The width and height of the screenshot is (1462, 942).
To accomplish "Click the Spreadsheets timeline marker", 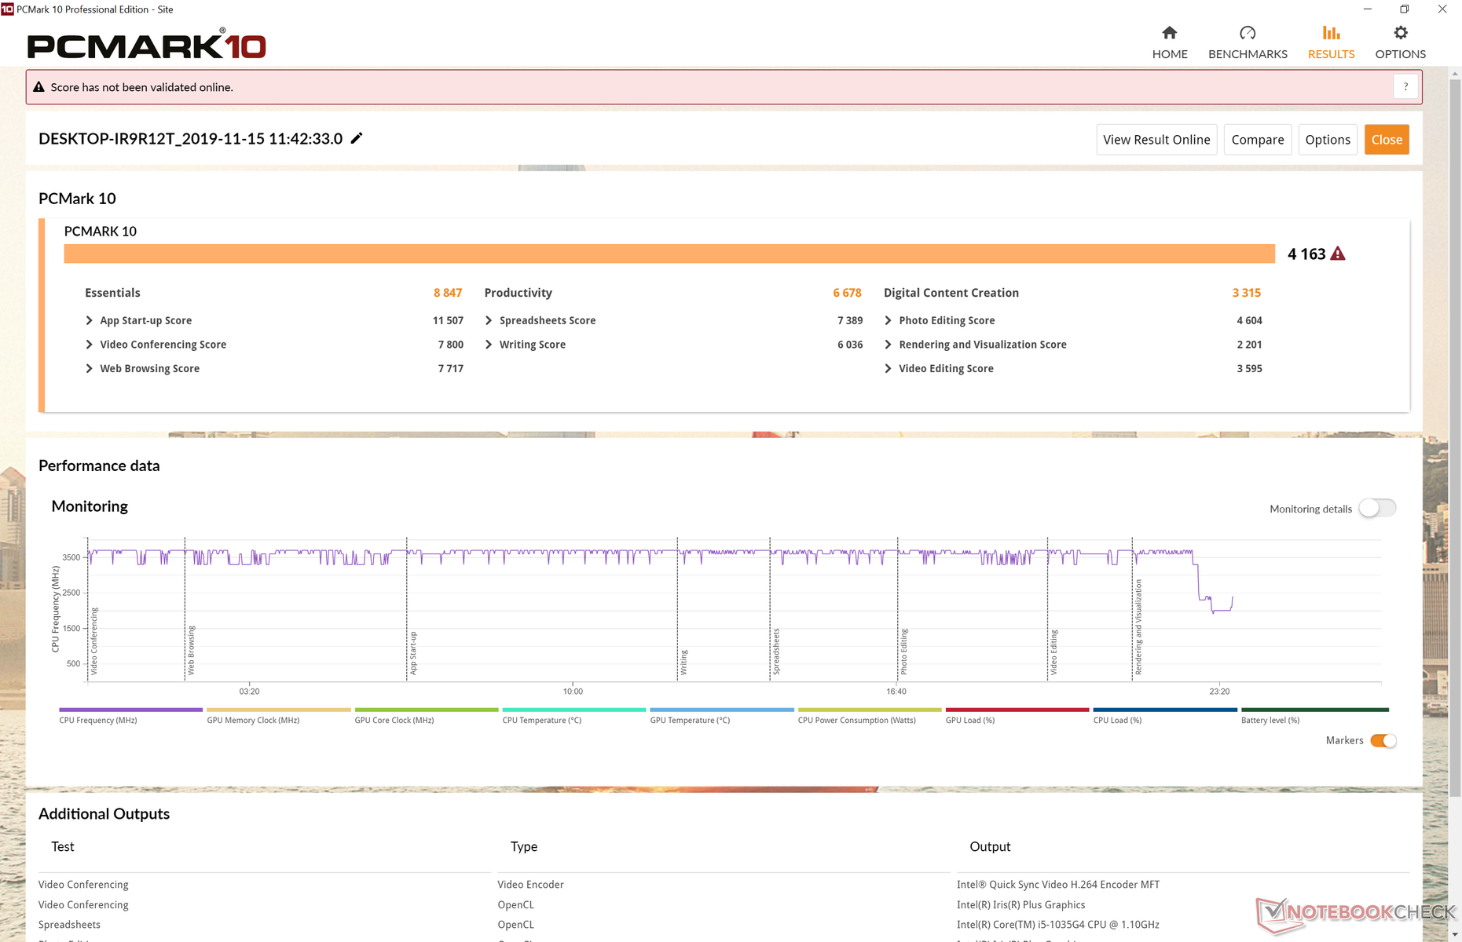I will pyautogui.click(x=776, y=652).
